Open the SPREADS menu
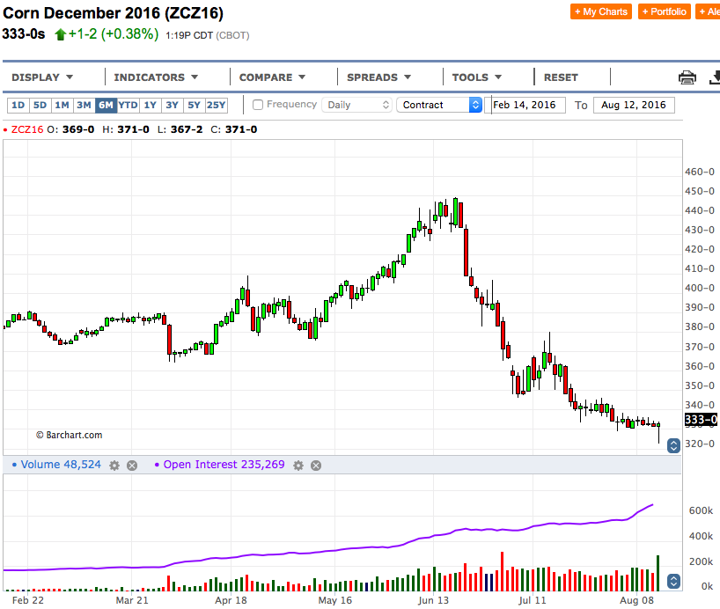 [378, 77]
